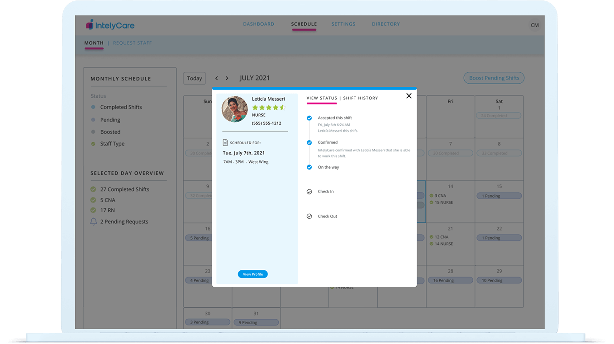Click the On the way status dot
Viewport: 614px width, 344px height.
point(309,167)
